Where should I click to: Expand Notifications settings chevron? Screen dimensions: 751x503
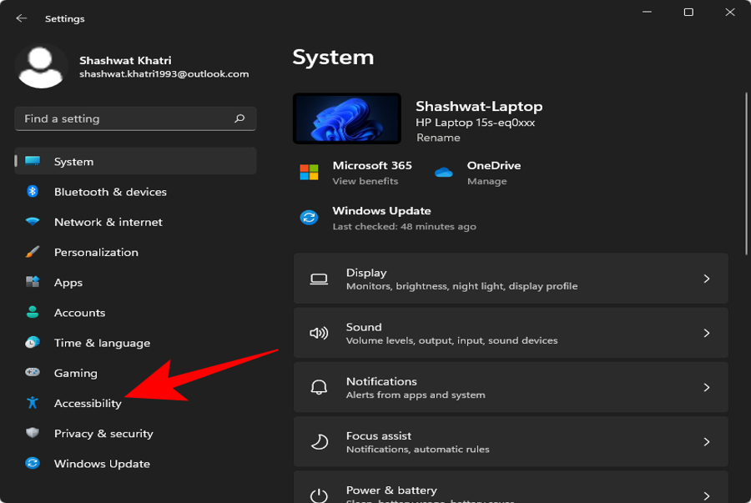point(707,387)
